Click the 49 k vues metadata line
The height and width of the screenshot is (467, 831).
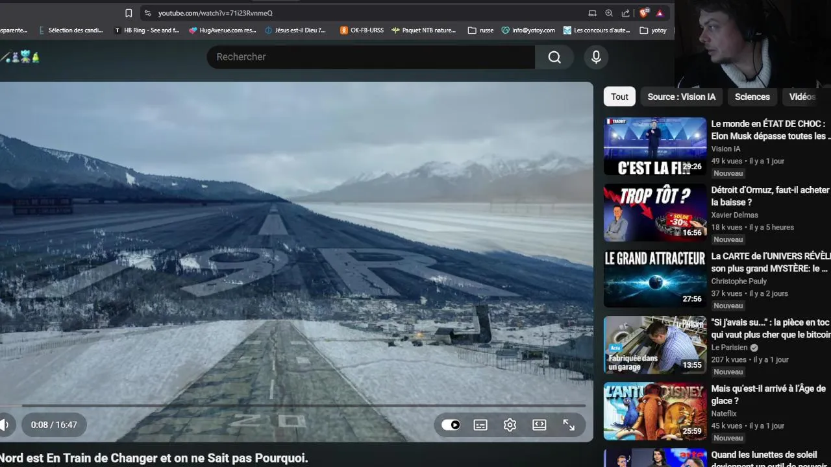[x=747, y=161]
